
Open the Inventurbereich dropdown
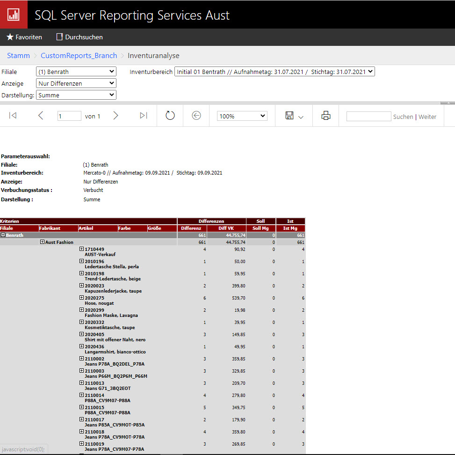click(x=274, y=72)
